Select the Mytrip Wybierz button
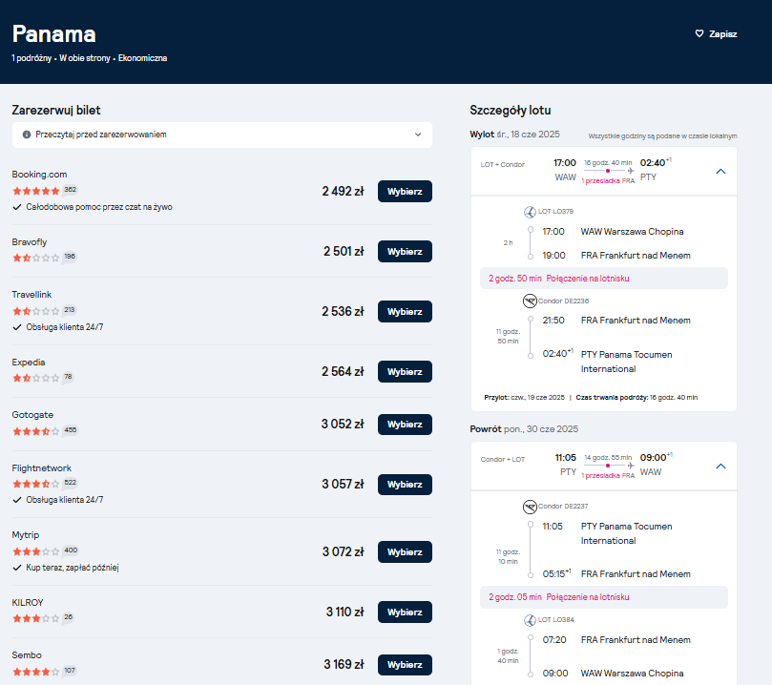 click(405, 552)
